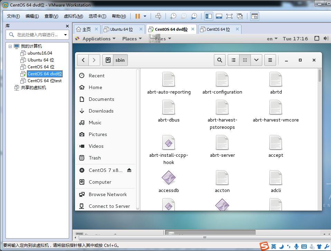This screenshot has height=251, width=331.
Task: Open the GNOME Places menu
Action: [x=132, y=39]
